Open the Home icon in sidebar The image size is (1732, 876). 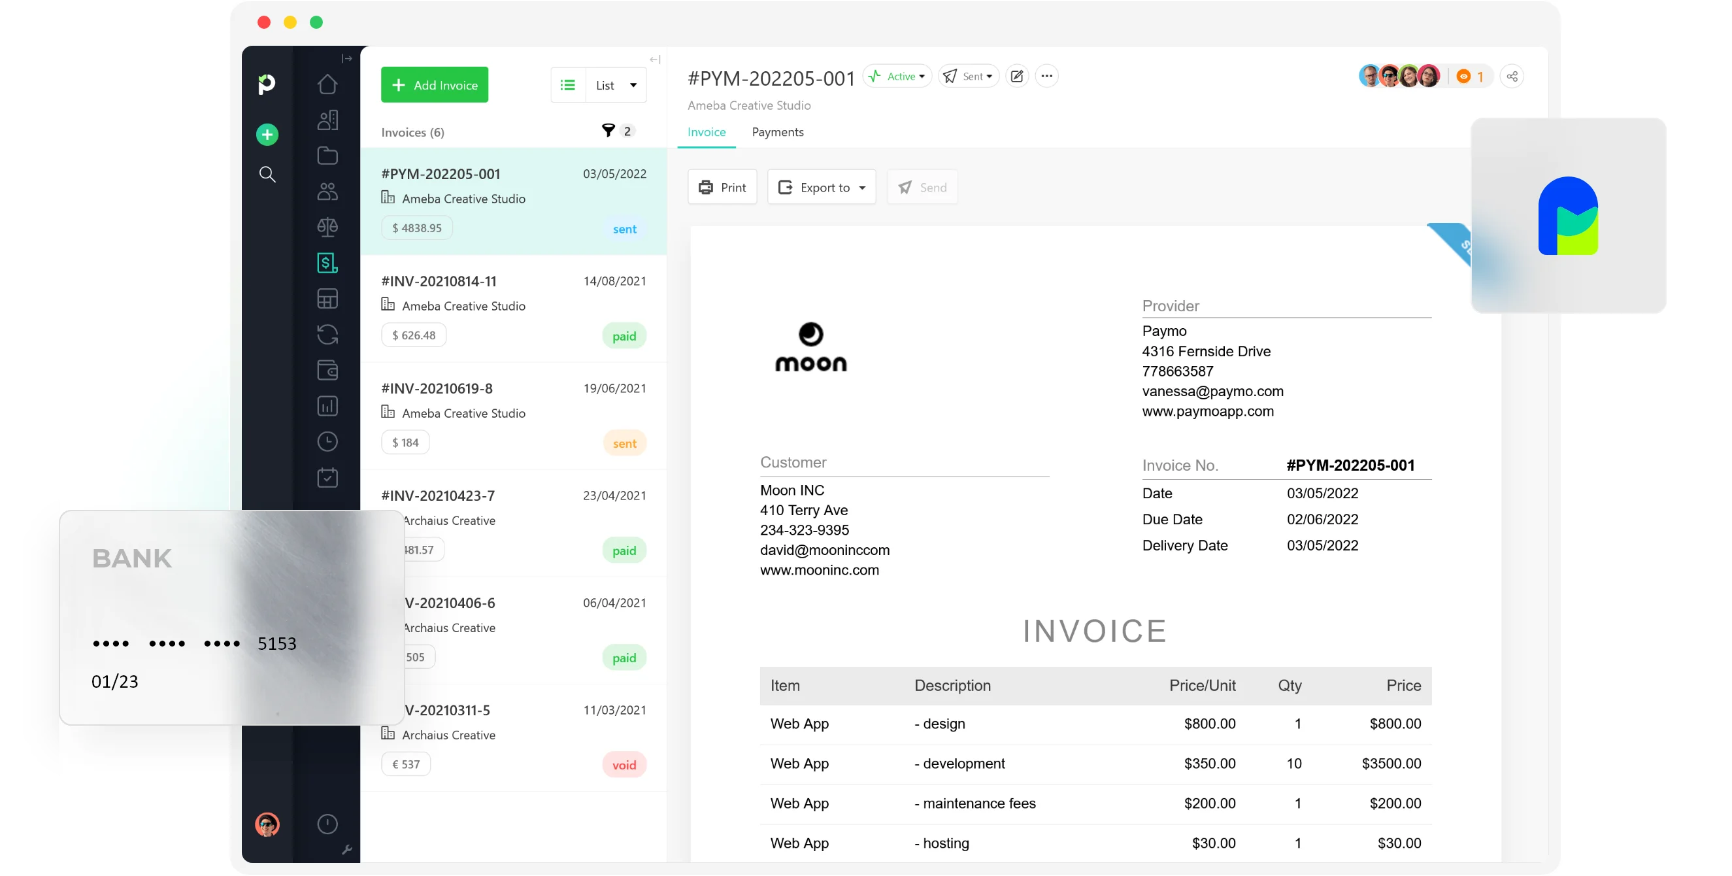(327, 84)
